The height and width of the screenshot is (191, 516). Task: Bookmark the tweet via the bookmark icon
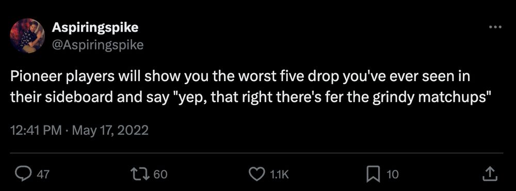click(374, 174)
